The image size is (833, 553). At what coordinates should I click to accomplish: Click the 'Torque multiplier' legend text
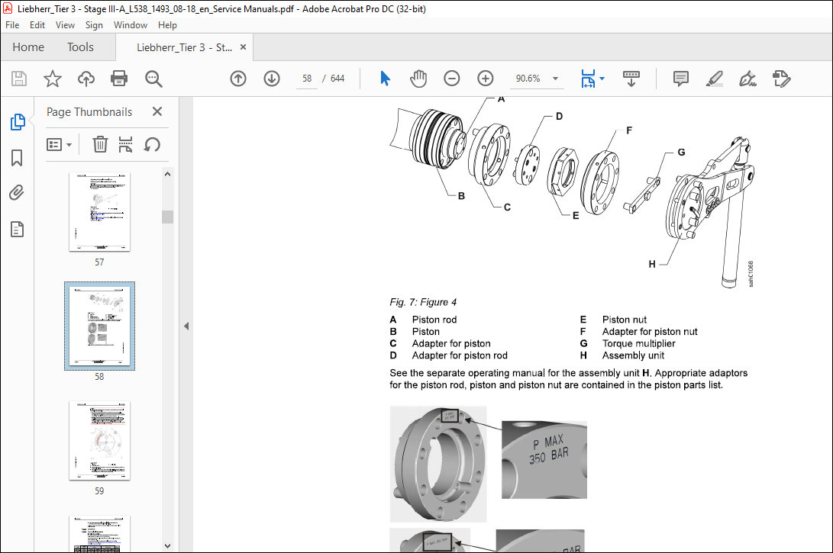[x=638, y=343]
